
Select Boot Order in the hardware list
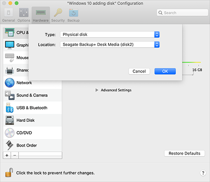(32, 145)
